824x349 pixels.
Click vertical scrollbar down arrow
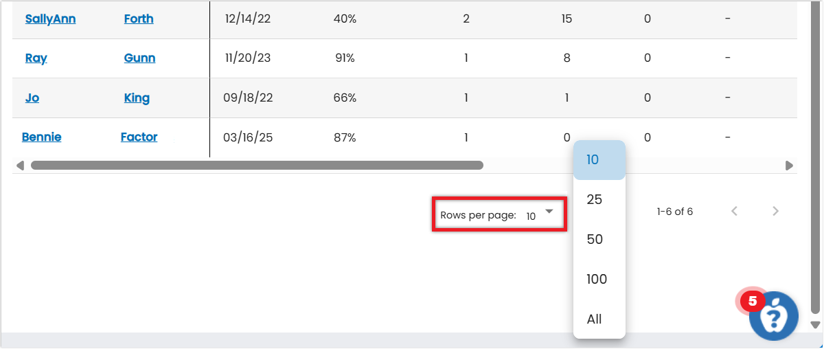[x=815, y=325]
